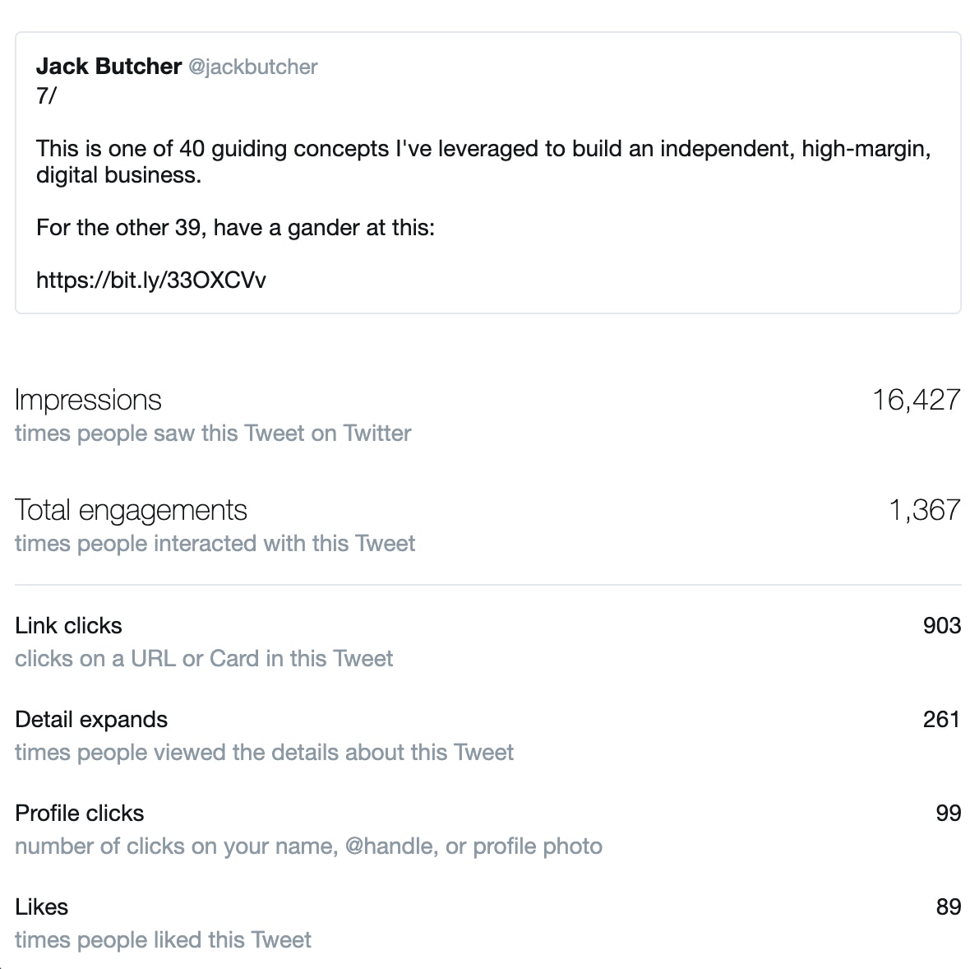Click the Profile clicks metric label
The width and height of the screenshot is (970, 969).
tap(79, 813)
